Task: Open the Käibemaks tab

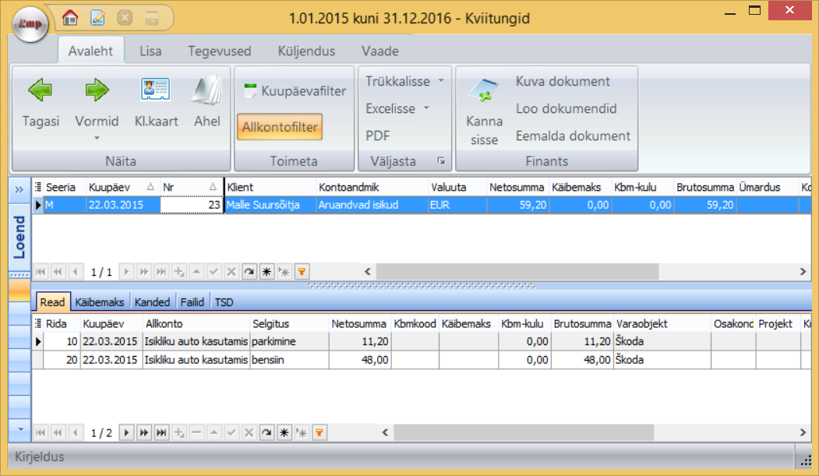Action: click(101, 302)
